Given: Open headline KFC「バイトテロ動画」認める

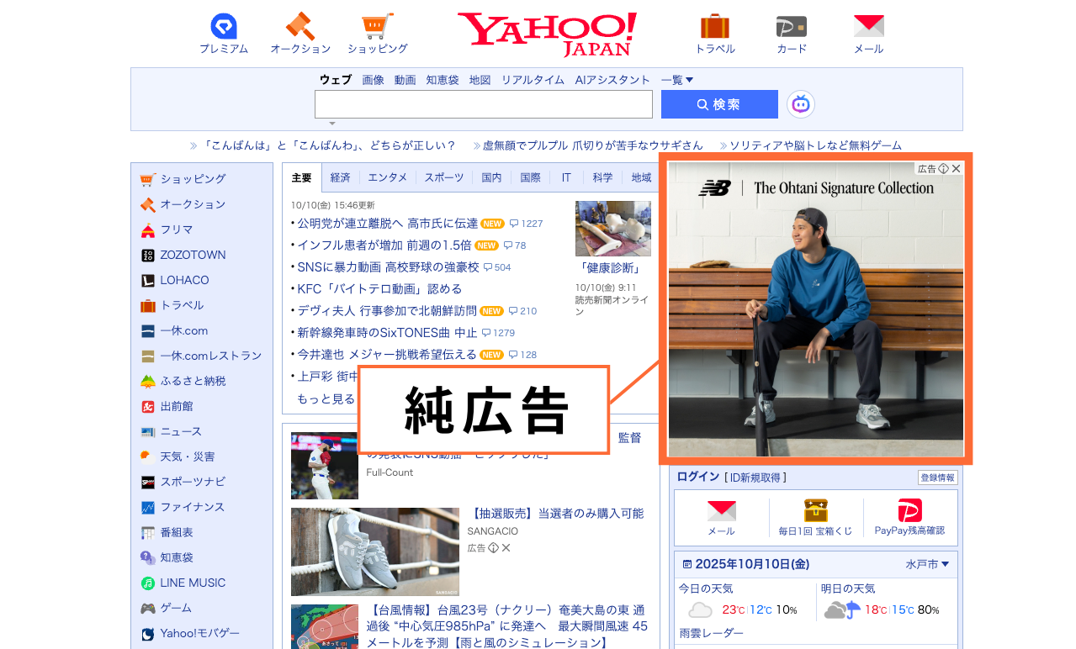Looking at the screenshot, I should coord(379,289).
